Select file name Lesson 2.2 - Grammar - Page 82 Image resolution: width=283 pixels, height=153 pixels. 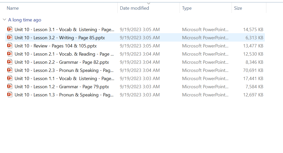(x=62, y=62)
